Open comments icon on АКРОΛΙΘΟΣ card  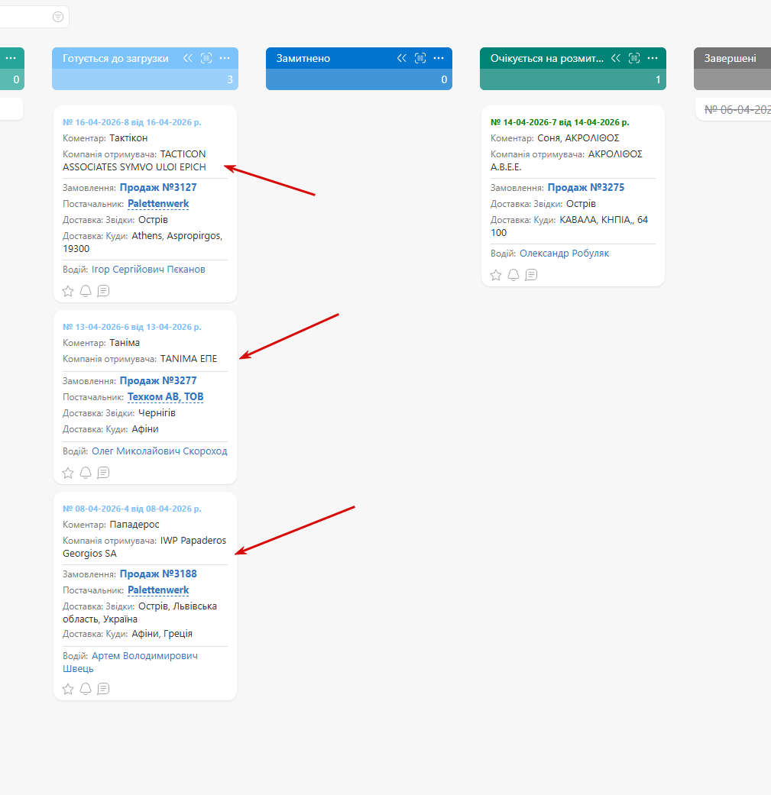[x=532, y=275]
